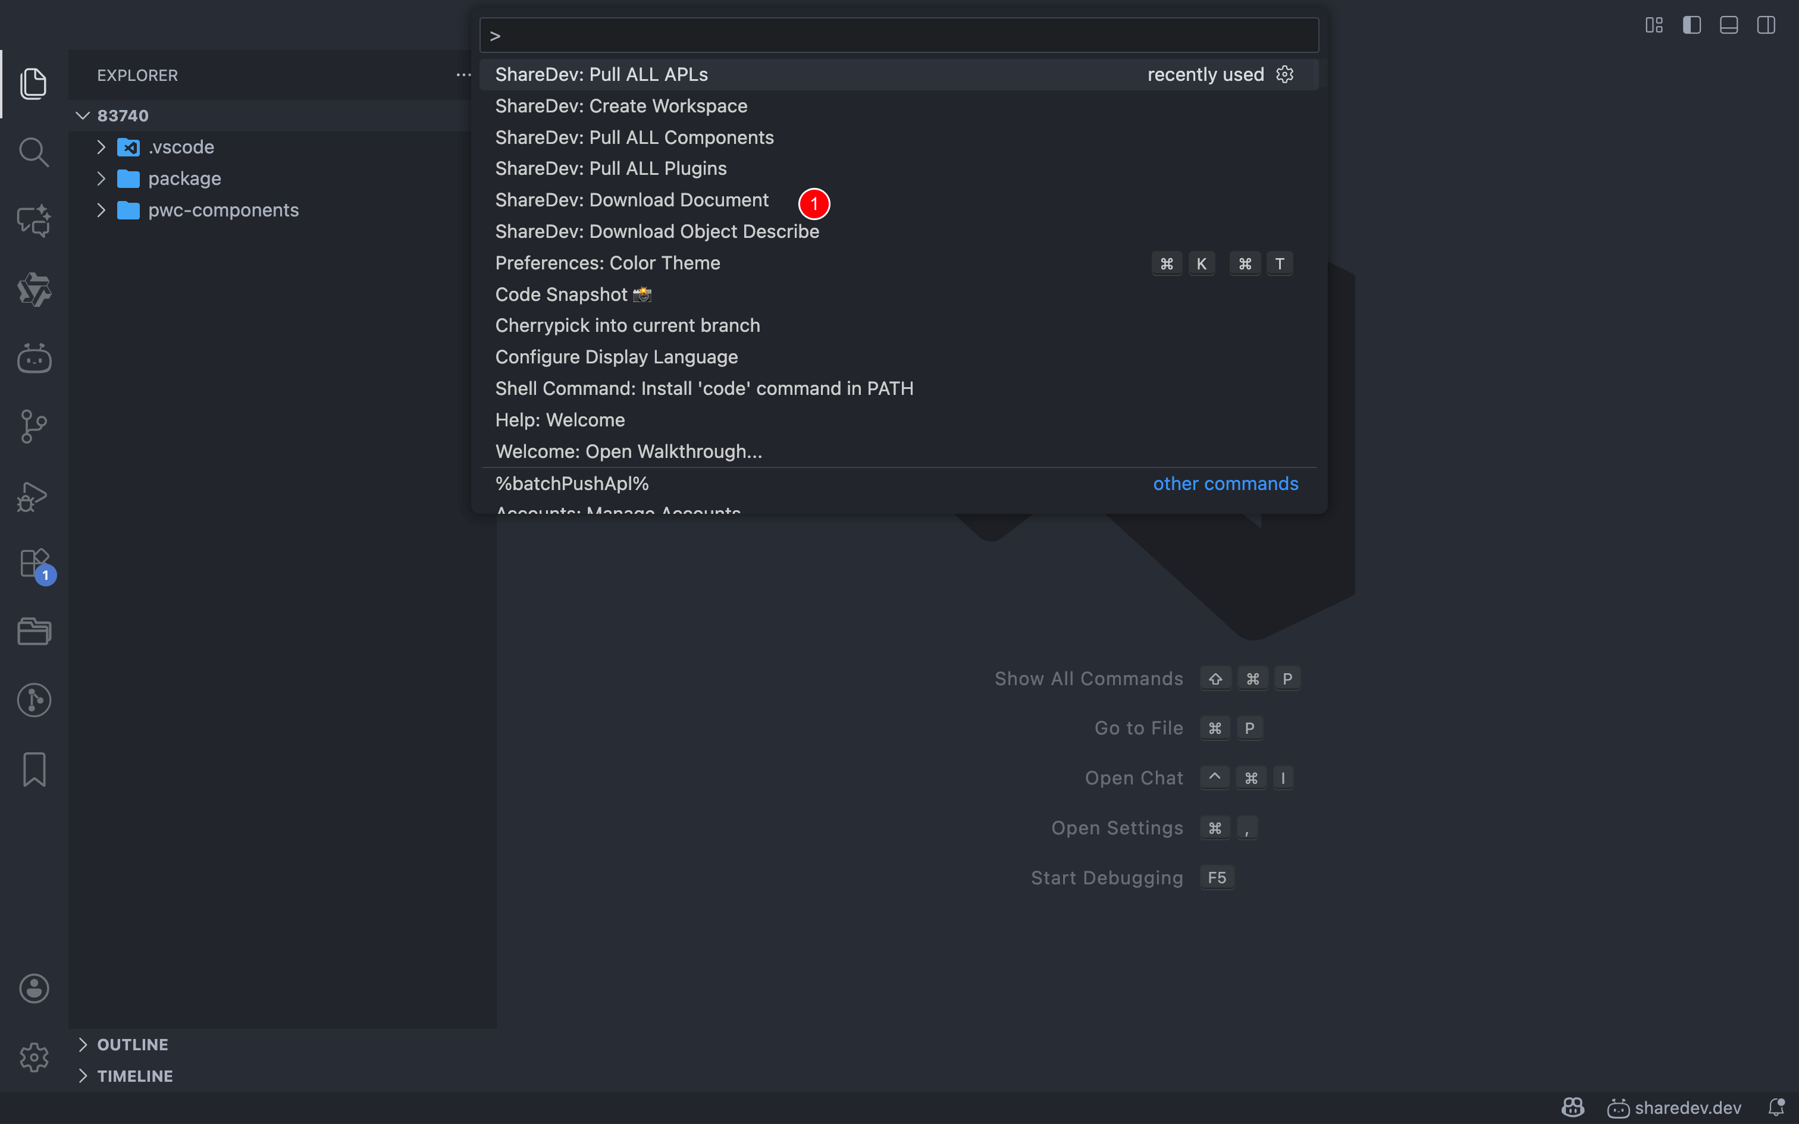Image resolution: width=1799 pixels, height=1124 pixels.
Task: Select ShareDev: Download Document command
Action: (x=632, y=200)
